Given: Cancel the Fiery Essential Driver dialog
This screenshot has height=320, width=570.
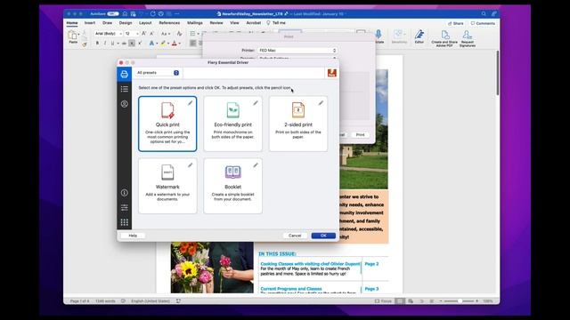Looking at the screenshot, I should [295, 236].
